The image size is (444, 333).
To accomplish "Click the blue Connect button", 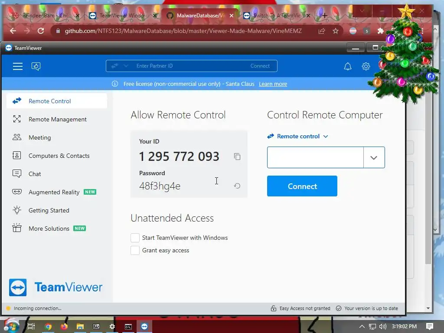I will pos(302,186).
